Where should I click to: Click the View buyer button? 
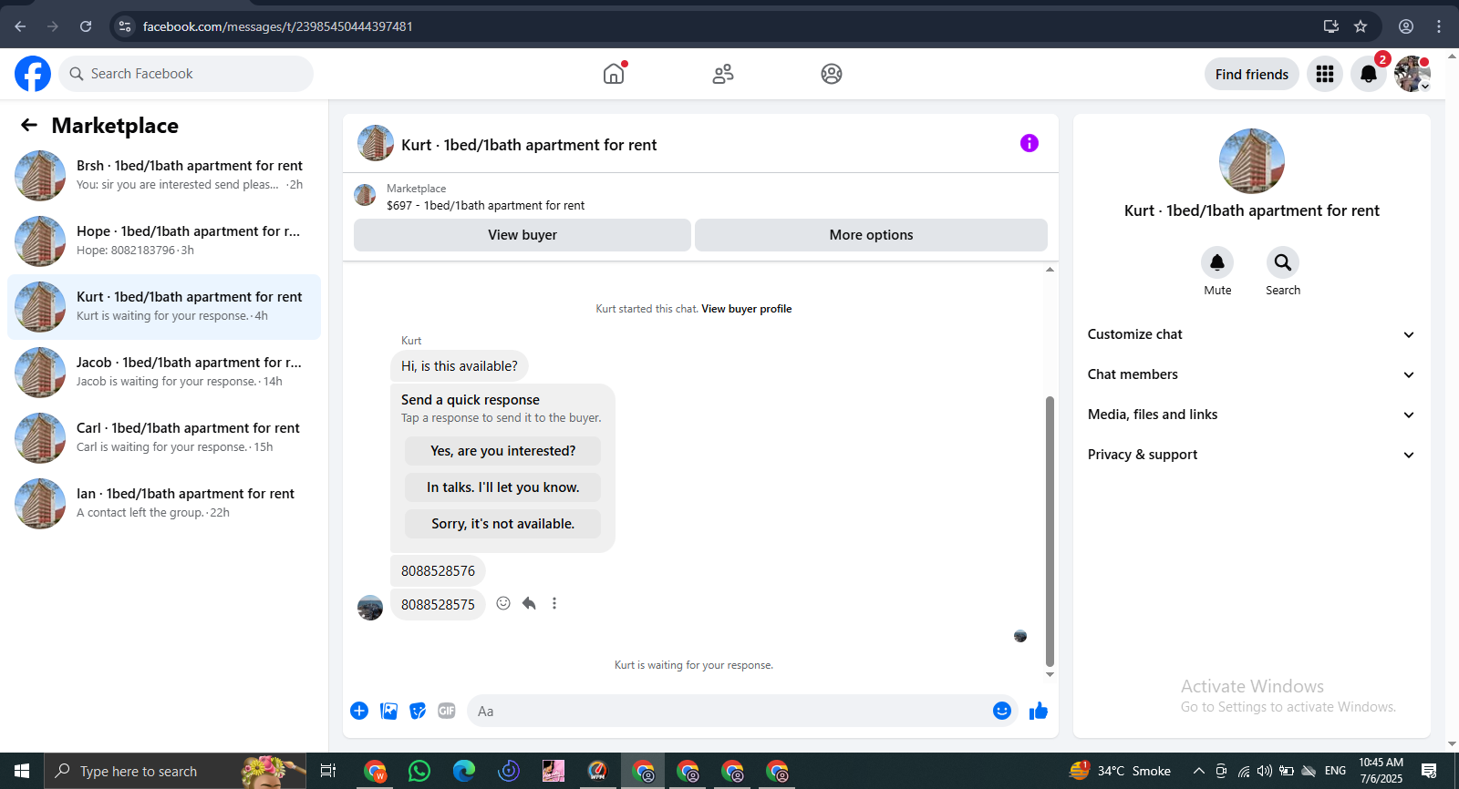(523, 235)
